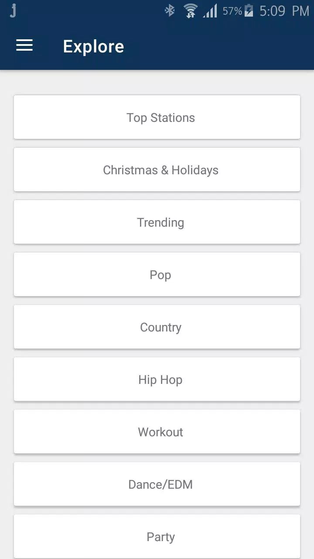Tap the 5:09 PM clock
Viewport: 314px width, 559px height.
pos(284,11)
